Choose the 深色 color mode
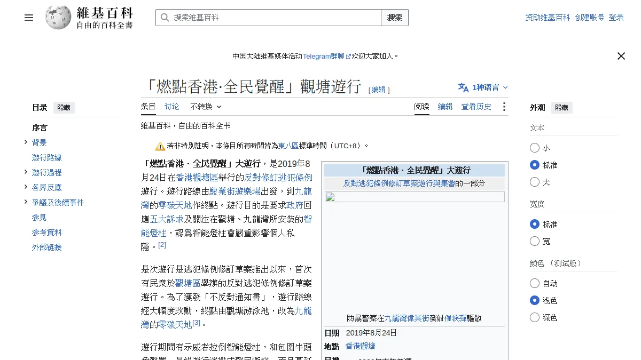Image resolution: width=641 pixels, height=360 pixels. coord(535,317)
